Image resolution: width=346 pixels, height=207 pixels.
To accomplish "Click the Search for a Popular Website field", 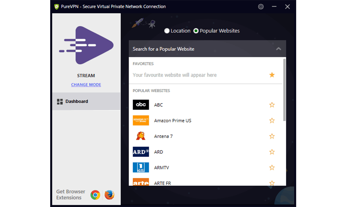I will 207,49.
